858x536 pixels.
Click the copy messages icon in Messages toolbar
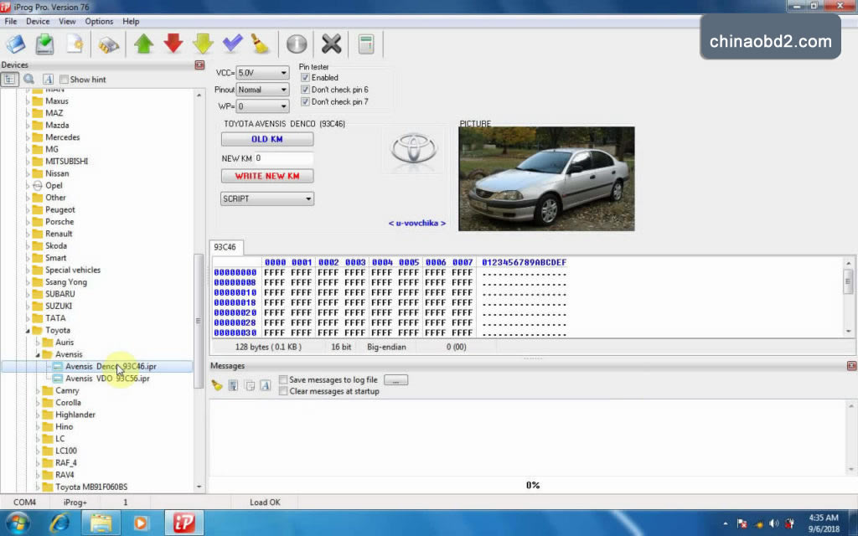(x=250, y=385)
